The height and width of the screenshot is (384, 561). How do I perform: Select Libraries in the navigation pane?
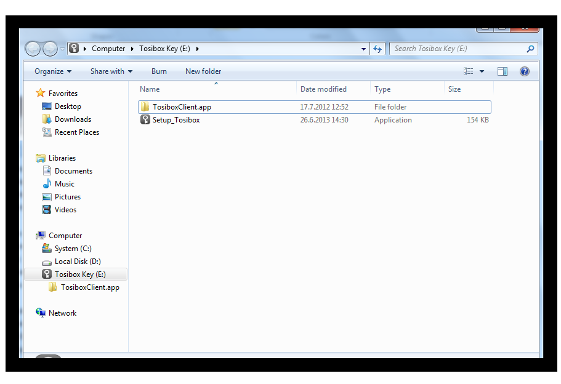click(x=62, y=158)
